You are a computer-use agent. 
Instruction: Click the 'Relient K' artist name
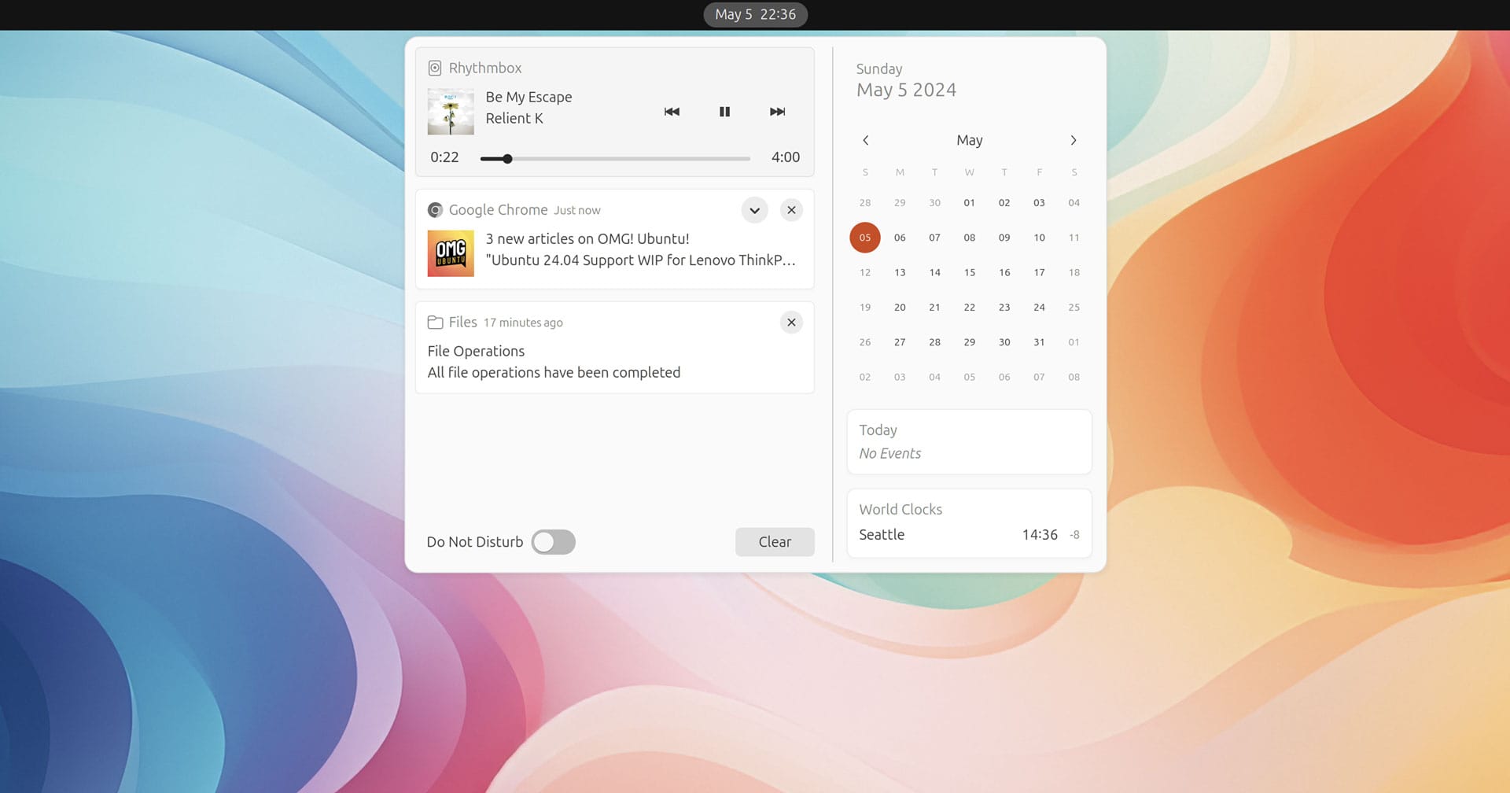[x=514, y=119]
